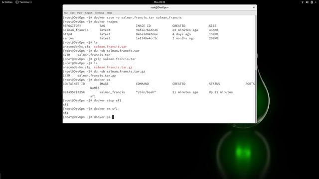Click the "/bin/bash" command value
The height and width of the screenshot is (179, 319).
pos(146,92)
